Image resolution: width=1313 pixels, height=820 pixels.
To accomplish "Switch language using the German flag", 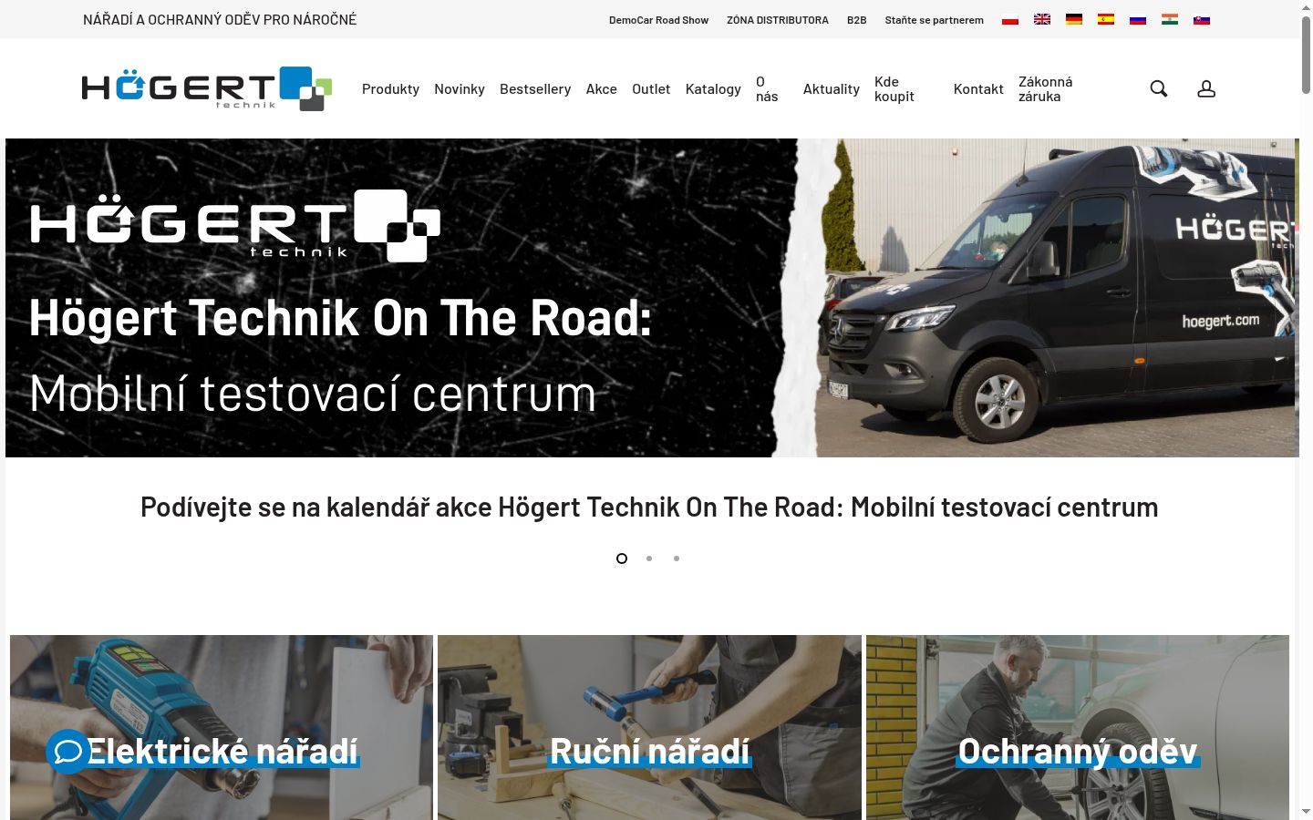I will (x=1074, y=19).
